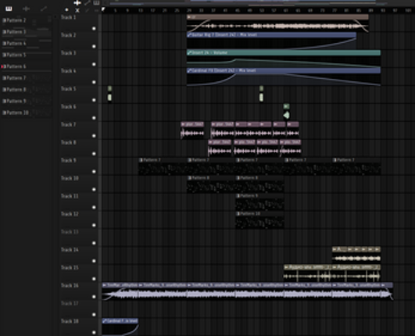Viewport: 415px width, 336px height.
Task: Click the crossed-arrows move icon above Track 1
Action: 77,3
